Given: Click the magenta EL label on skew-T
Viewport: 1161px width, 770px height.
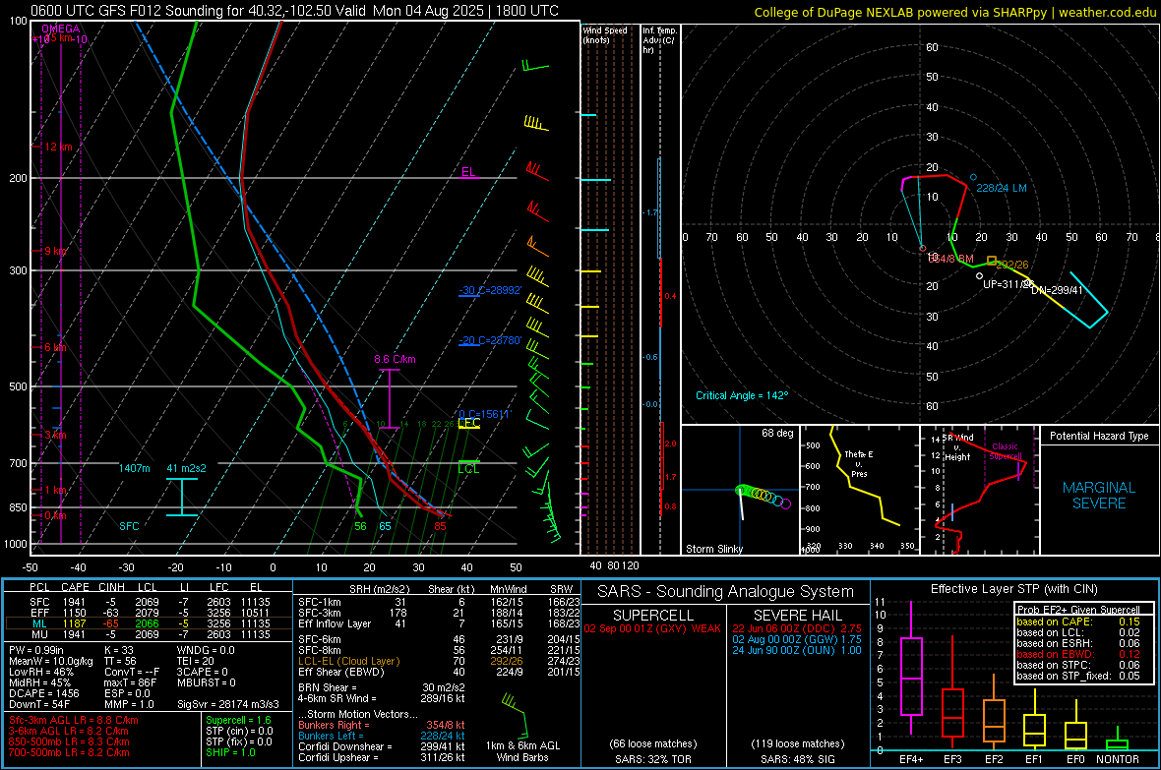Looking at the screenshot, I should tap(468, 172).
